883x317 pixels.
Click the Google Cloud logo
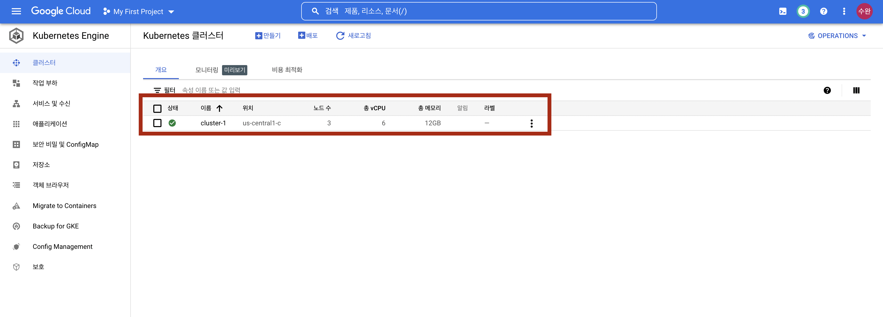pos(61,11)
